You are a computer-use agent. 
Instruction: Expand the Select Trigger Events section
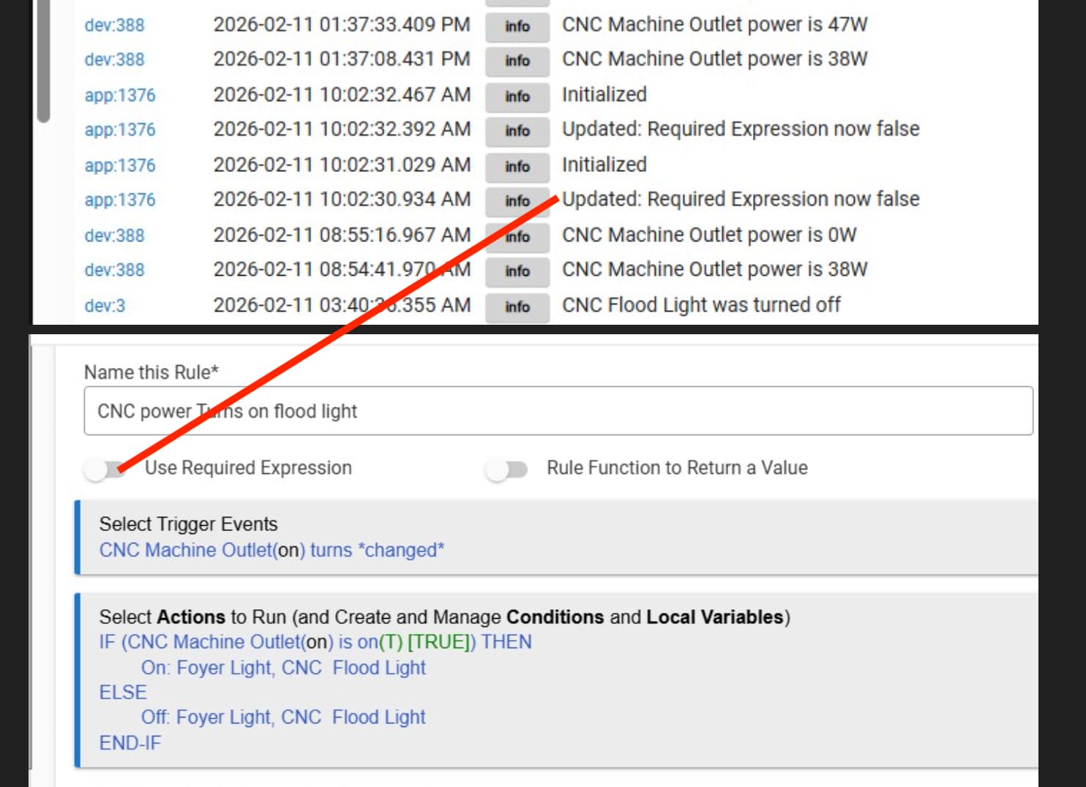point(189,524)
